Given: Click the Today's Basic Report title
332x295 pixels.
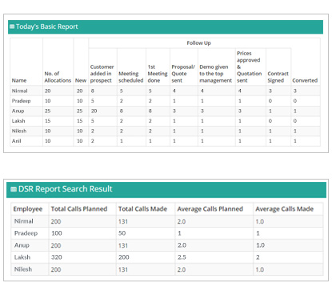Looking at the screenshot, I should [47, 26].
